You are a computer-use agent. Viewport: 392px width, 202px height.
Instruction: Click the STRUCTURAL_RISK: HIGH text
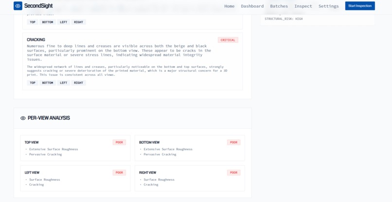[x=284, y=19]
